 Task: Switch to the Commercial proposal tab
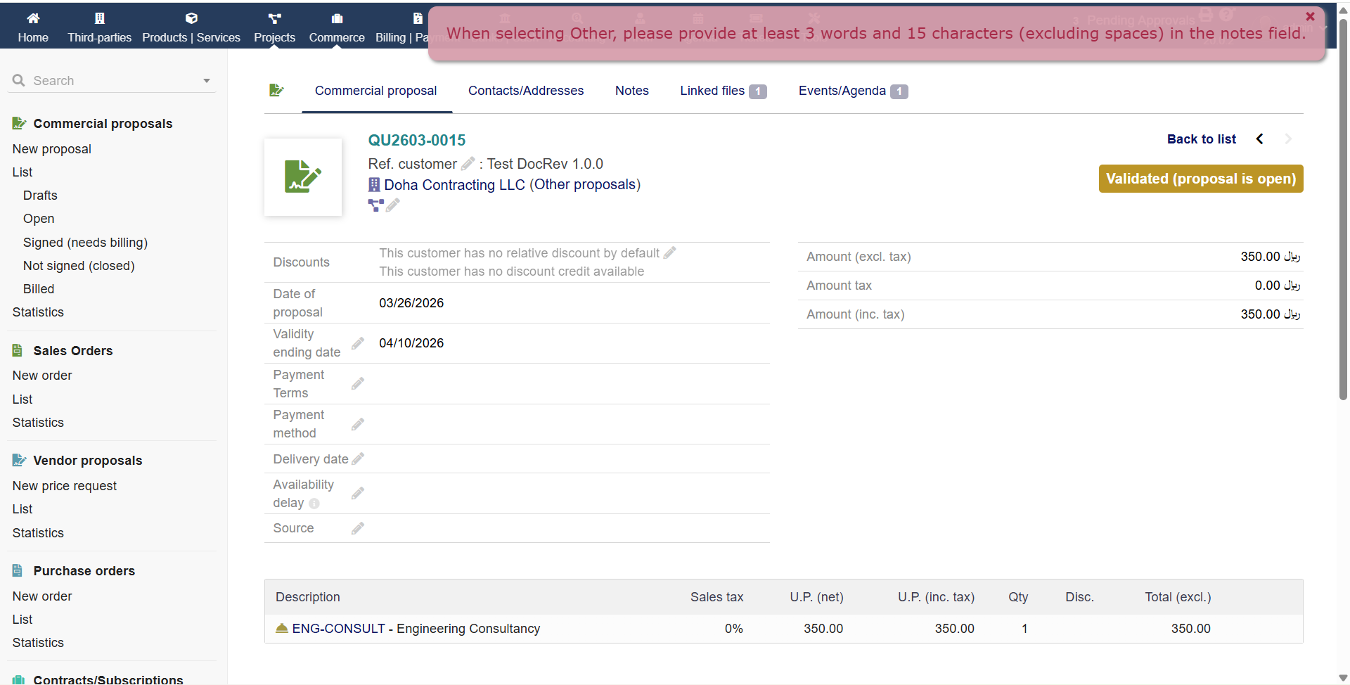tap(376, 91)
